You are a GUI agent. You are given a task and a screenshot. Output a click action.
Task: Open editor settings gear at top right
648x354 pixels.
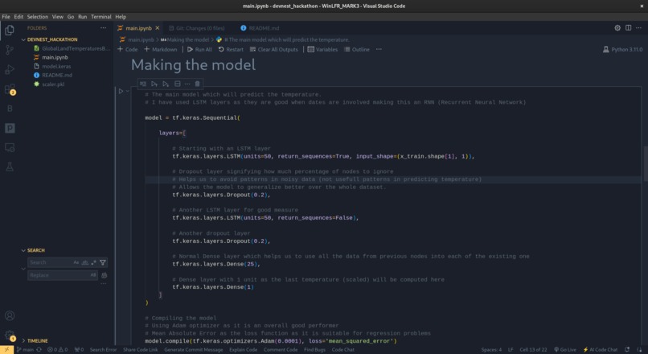click(x=617, y=27)
